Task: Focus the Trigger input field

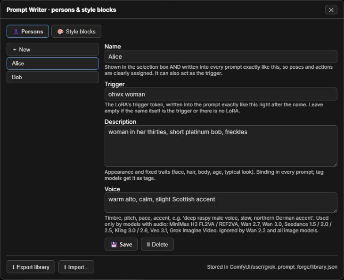Action: pyautogui.click(x=221, y=94)
